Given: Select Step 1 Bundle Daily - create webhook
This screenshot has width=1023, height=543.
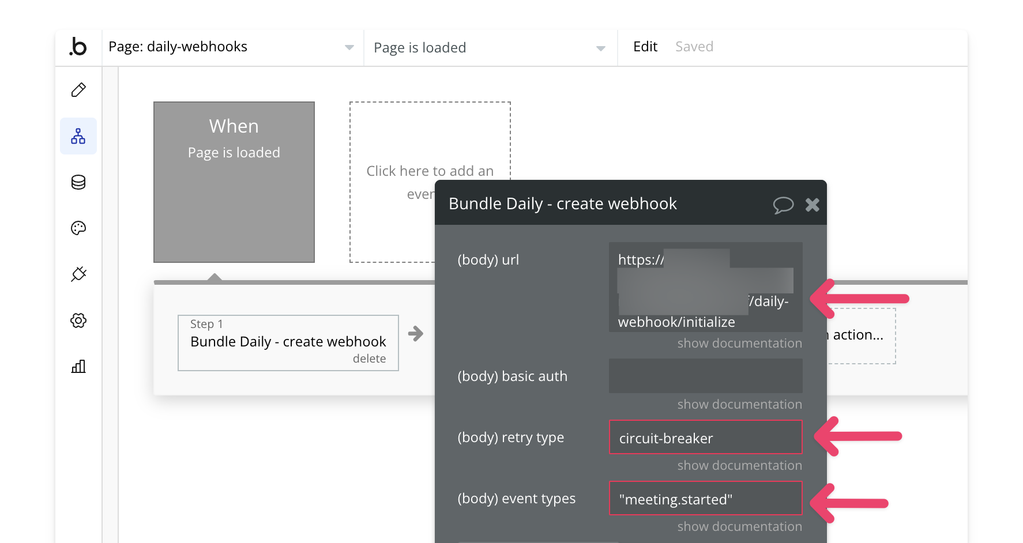Looking at the screenshot, I should [x=288, y=343].
